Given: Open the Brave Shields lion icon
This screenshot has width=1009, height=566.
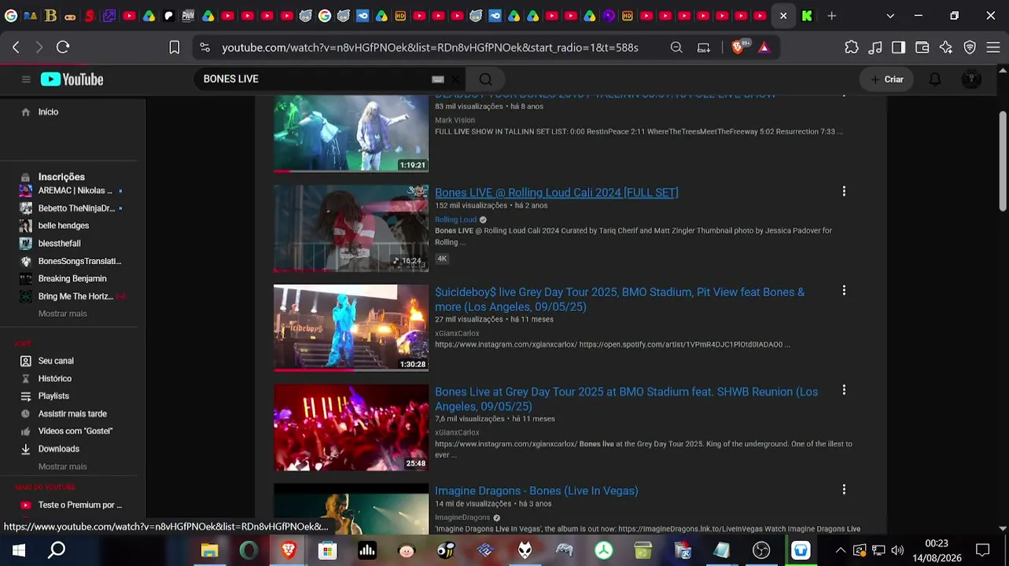Looking at the screenshot, I should [737, 48].
